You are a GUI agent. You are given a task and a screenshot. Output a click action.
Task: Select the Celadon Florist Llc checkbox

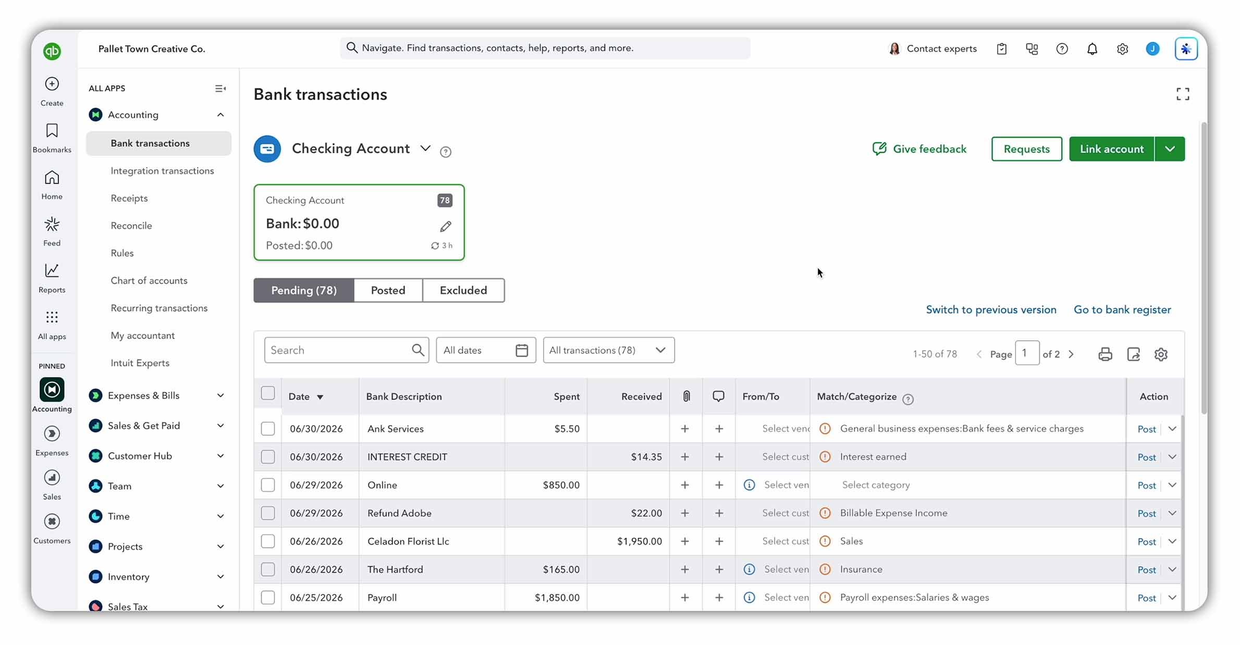[268, 541]
